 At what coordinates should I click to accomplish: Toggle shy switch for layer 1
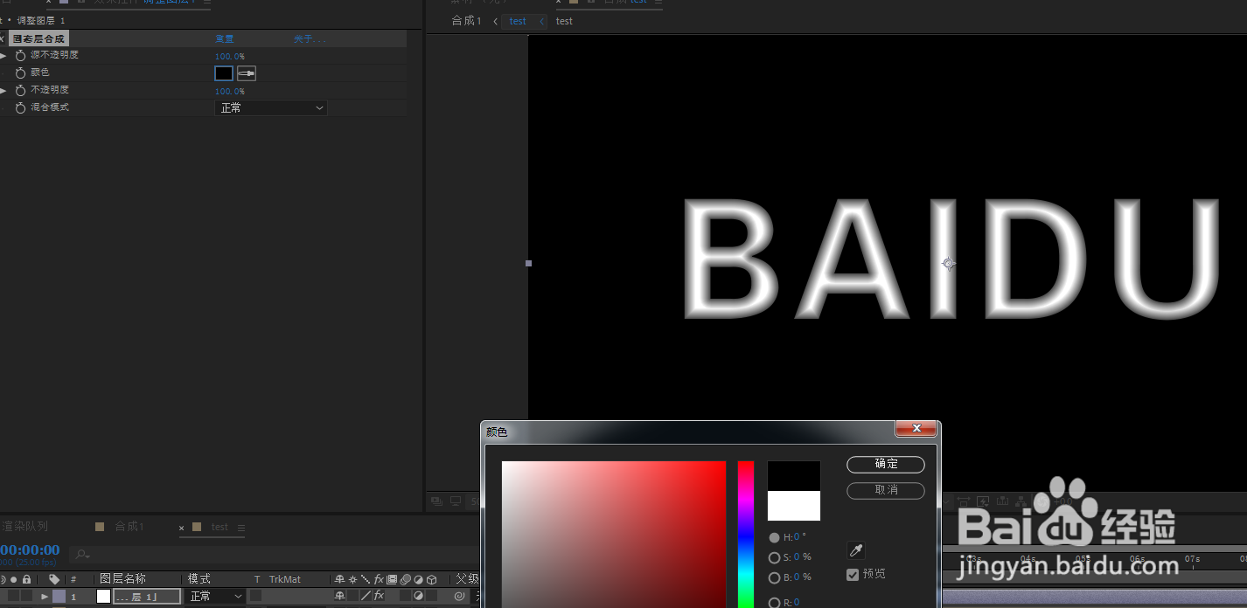point(339,596)
